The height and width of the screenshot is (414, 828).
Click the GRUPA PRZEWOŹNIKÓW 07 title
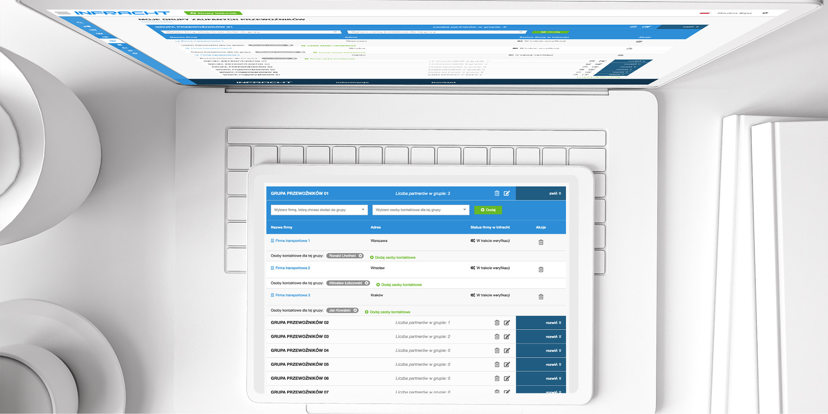tap(300, 392)
